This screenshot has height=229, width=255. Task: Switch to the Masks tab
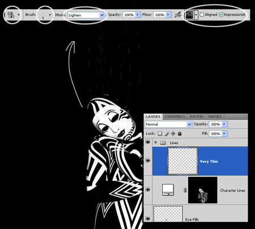pyautogui.click(x=215, y=116)
